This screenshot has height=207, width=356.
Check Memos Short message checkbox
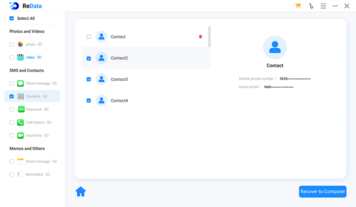tap(12, 161)
